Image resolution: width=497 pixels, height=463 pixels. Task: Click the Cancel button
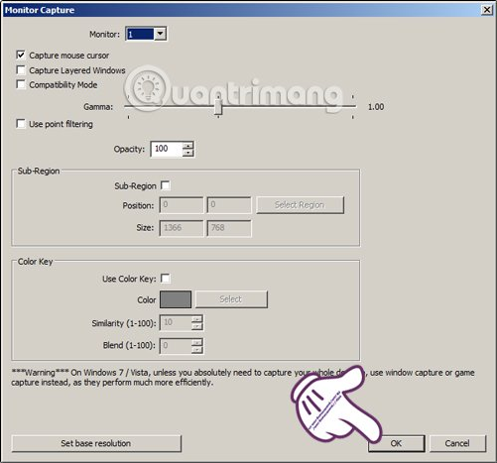(457, 443)
